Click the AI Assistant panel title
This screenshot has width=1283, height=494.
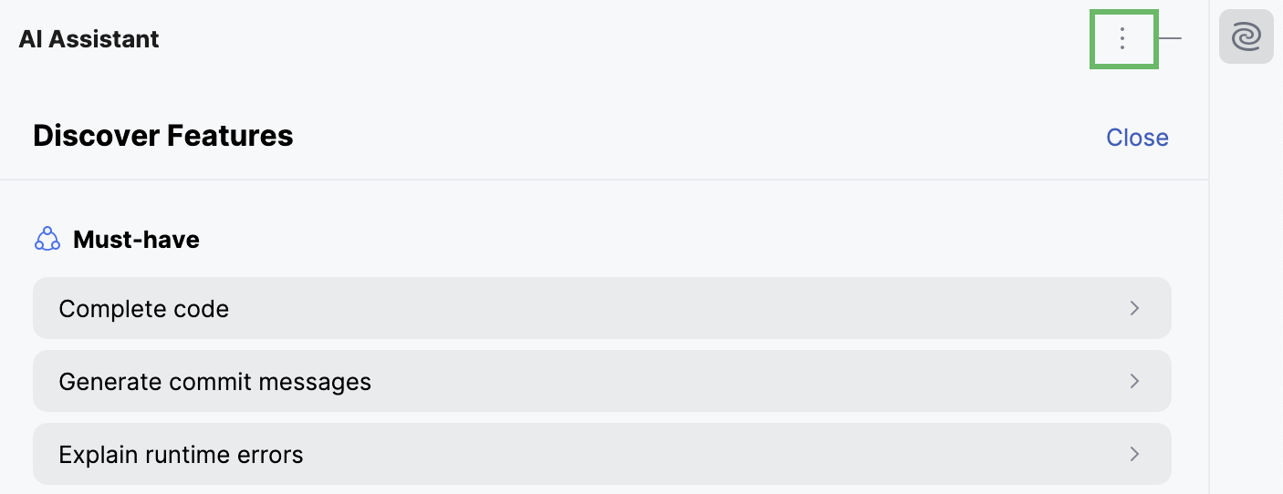click(x=89, y=39)
